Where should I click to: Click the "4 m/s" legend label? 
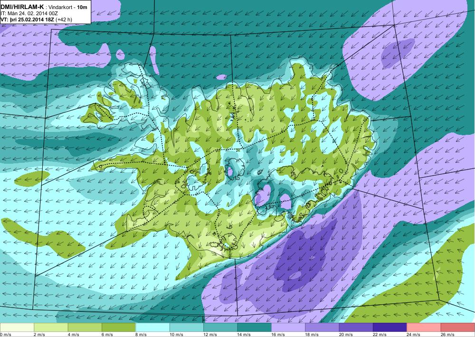pos(73,335)
